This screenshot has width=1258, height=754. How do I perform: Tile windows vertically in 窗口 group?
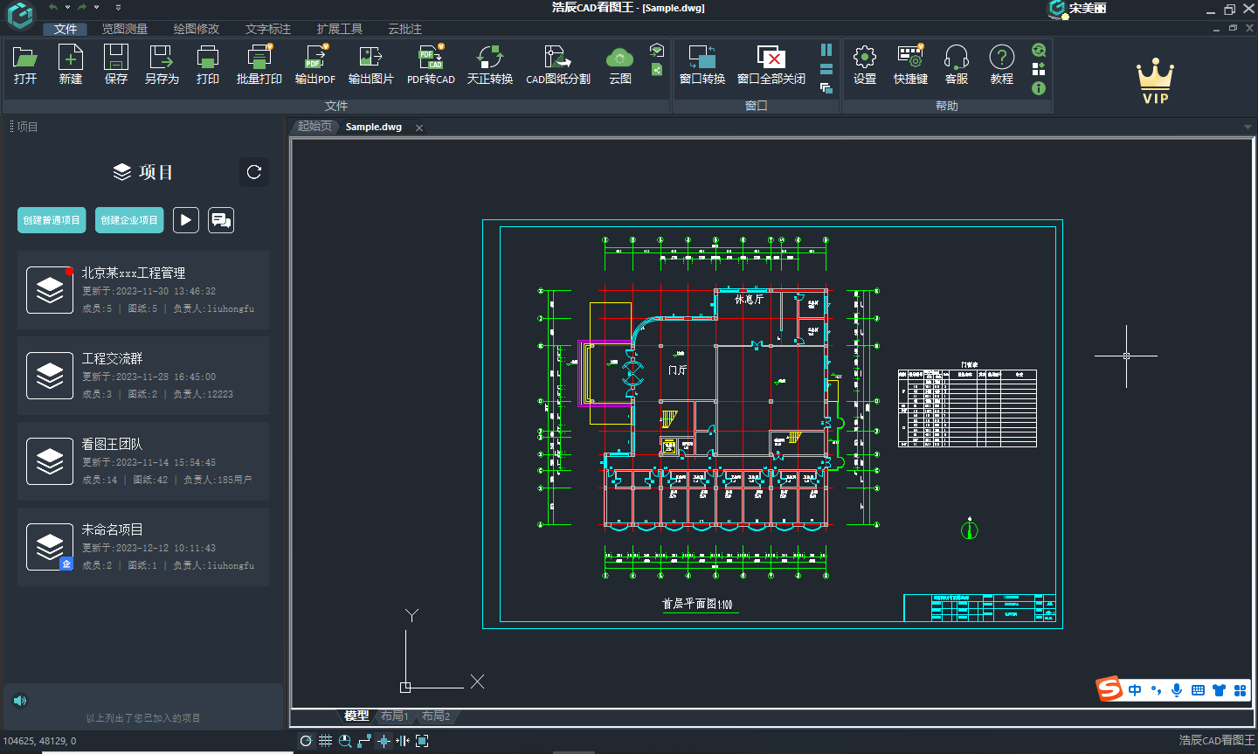(826, 50)
